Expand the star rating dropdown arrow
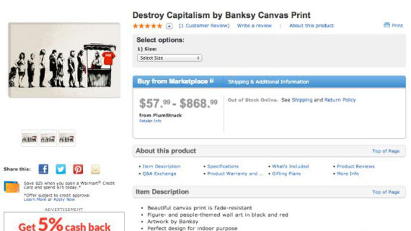411x231 pixels. click(169, 26)
